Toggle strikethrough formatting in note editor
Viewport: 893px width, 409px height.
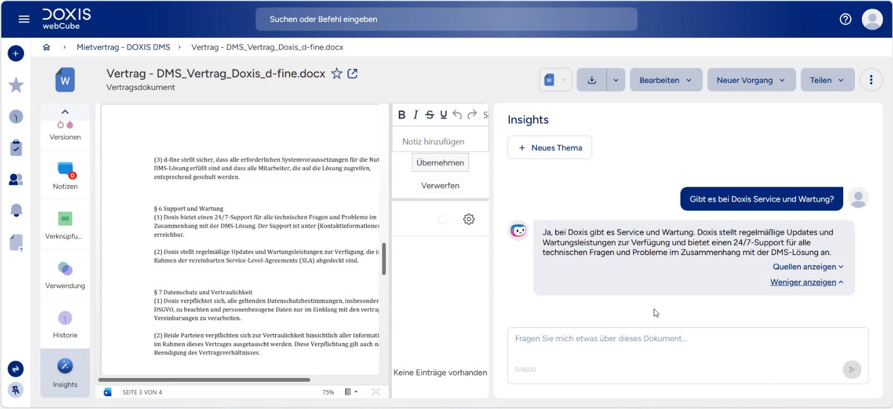click(429, 114)
